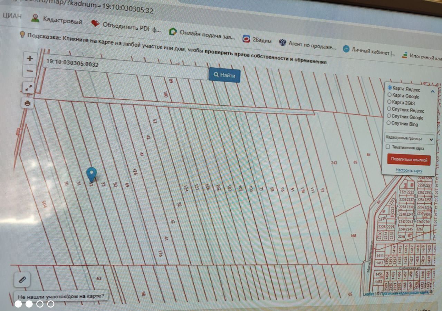Open the 2Вадим bookmark

click(x=257, y=40)
